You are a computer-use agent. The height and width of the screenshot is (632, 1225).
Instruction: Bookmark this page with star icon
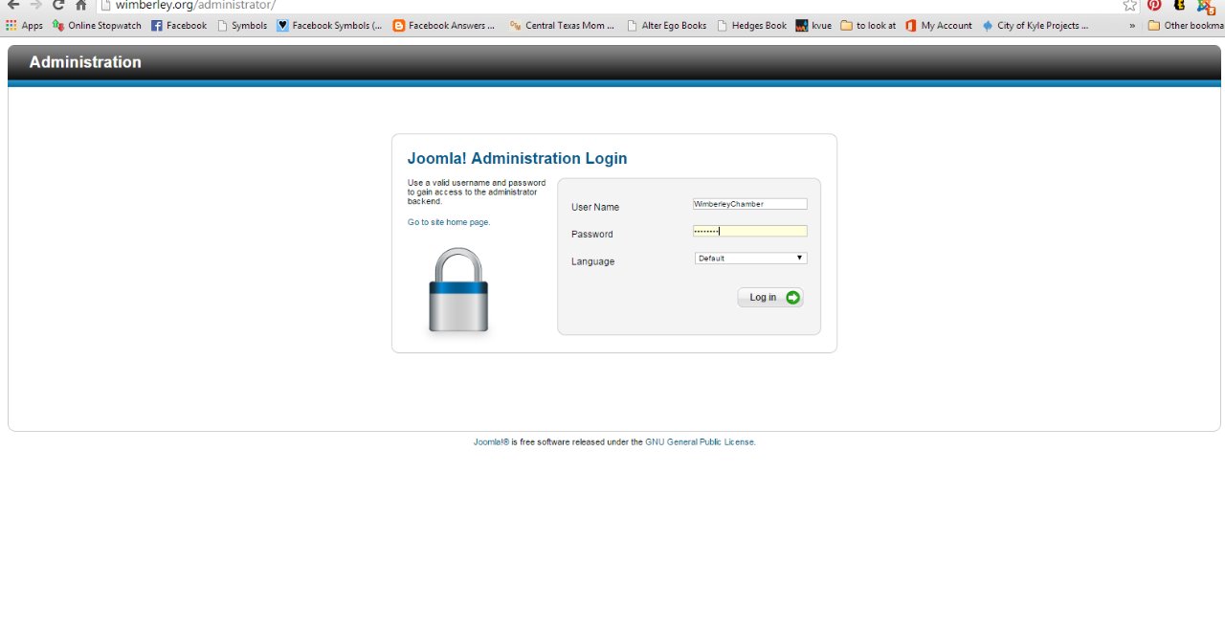tap(1129, 5)
